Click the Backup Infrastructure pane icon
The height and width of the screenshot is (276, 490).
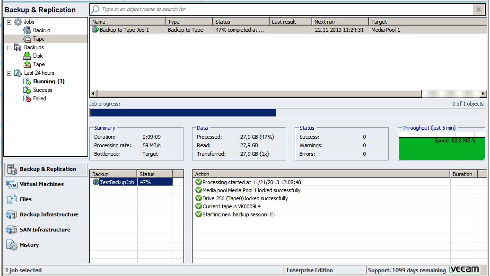[12, 214]
